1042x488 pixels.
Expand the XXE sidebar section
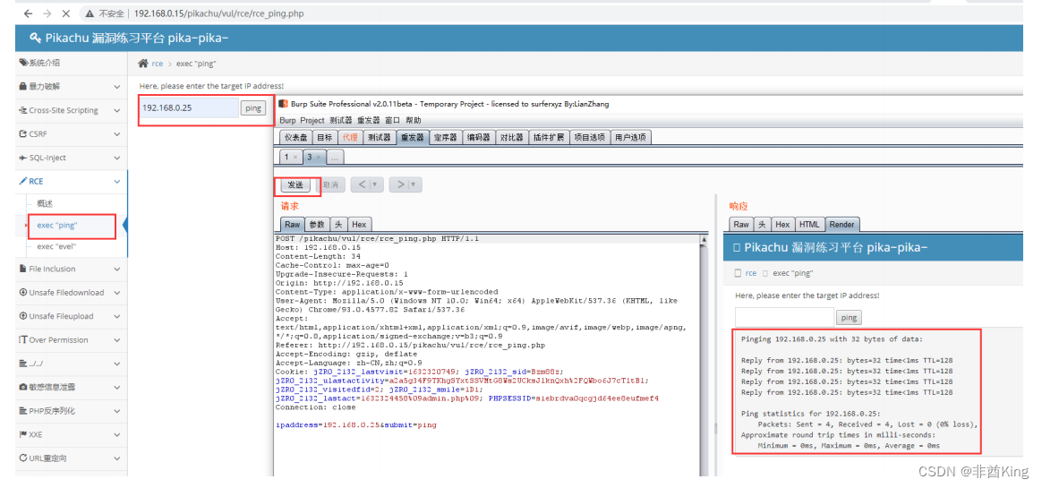point(72,434)
